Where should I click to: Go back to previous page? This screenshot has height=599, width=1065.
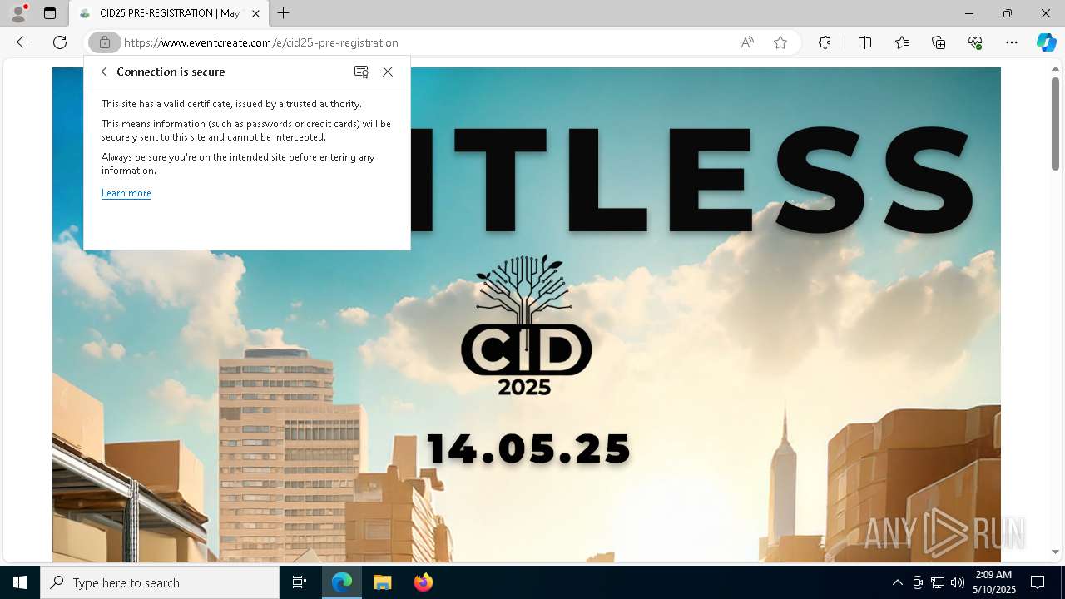(23, 42)
